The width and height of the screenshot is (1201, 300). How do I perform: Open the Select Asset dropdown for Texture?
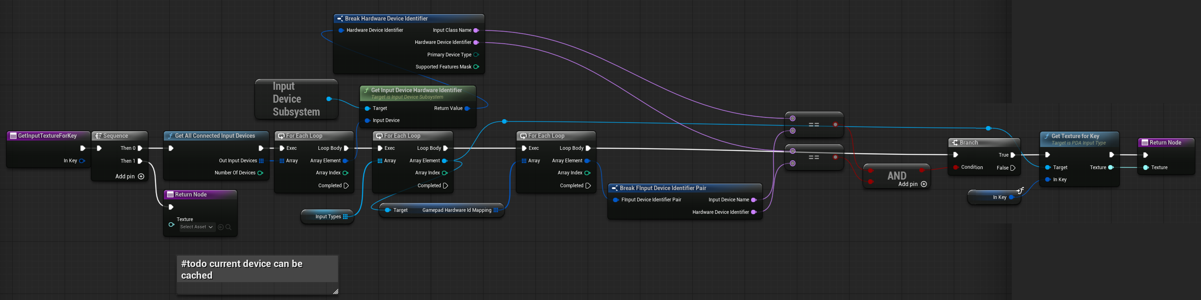[197, 227]
